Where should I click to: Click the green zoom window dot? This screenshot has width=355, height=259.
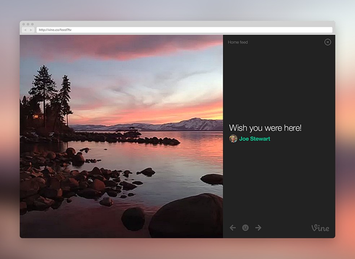[32, 24]
